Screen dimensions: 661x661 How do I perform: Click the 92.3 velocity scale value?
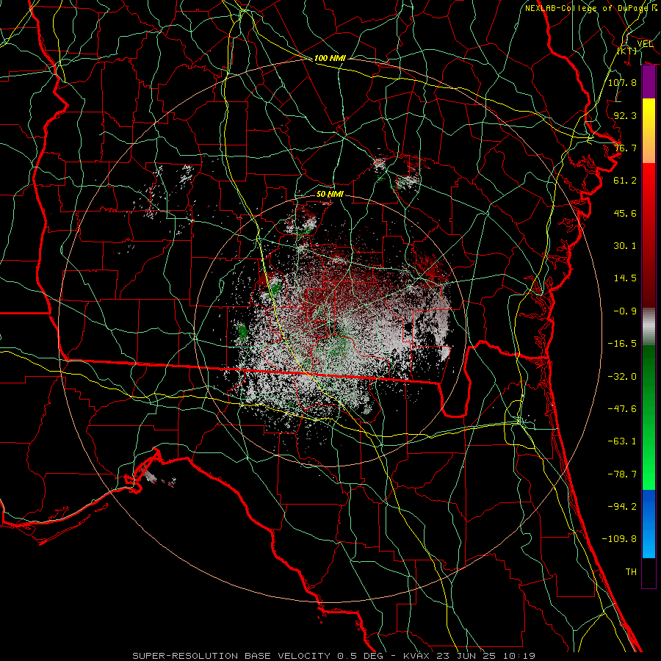(x=625, y=115)
